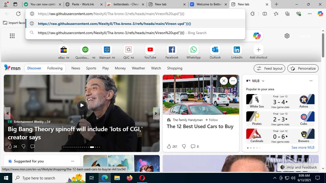Open the News section
This screenshot has height=183, width=326.
tap(76, 68)
